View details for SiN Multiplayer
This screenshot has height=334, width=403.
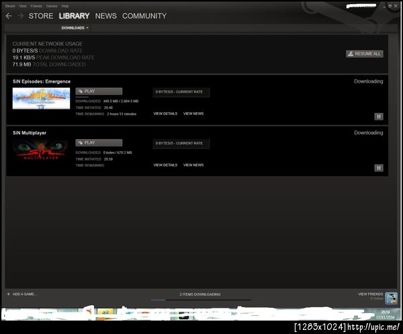[165, 165]
